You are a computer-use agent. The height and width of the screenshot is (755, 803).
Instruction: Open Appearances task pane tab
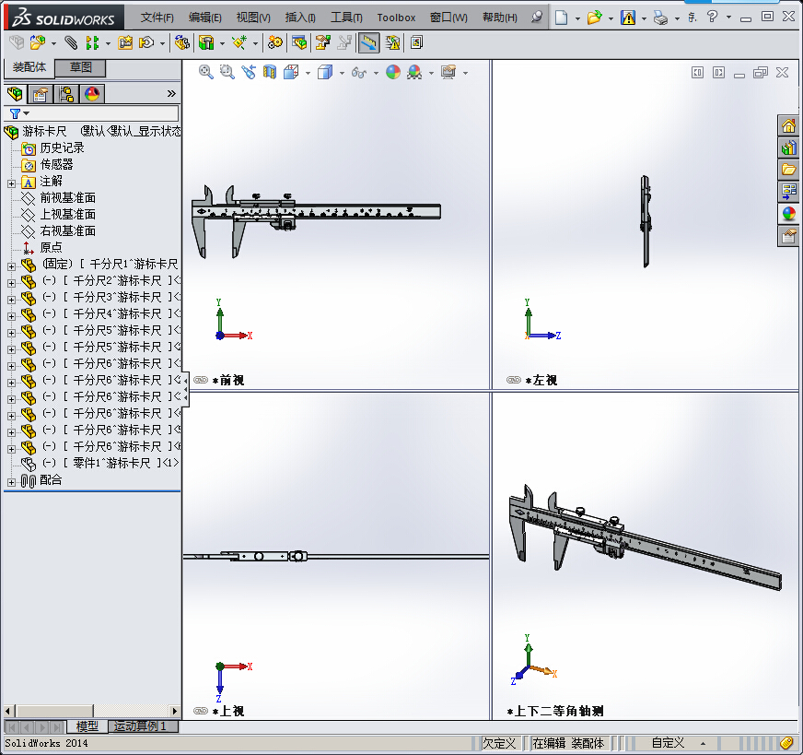click(788, 214)
